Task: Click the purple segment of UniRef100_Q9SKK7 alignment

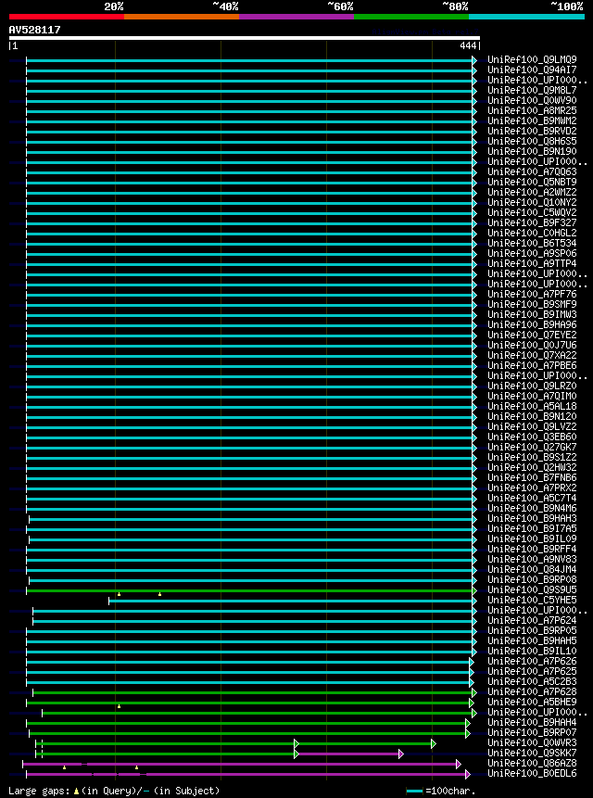Action: [349, 754]
